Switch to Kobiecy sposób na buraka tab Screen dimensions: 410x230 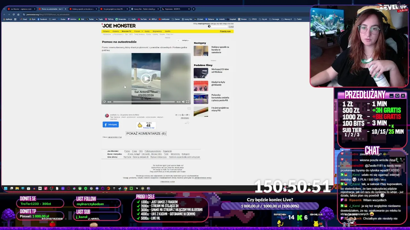[x=83, y=9]
